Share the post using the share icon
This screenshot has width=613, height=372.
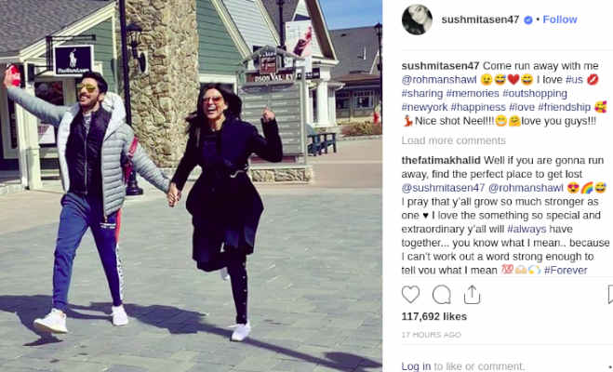(472, 295)
